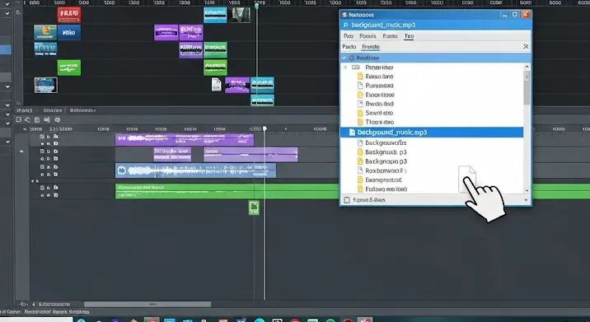Select the long green clip on bottom track
Screen dimensions: 590x322
[x=227, y=191]
